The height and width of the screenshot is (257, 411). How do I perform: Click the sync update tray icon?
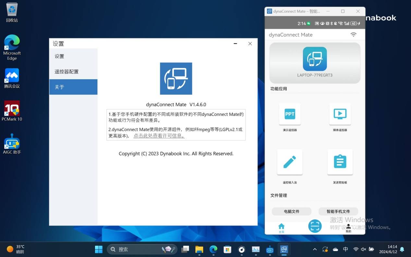[325, 249]
